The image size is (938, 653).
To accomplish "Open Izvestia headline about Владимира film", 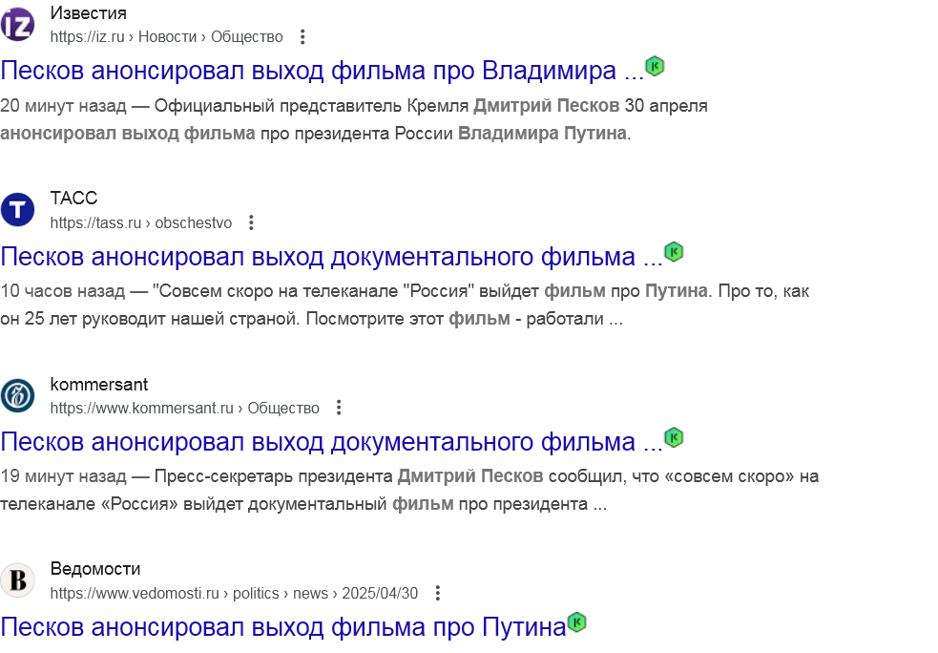I will click(x=322, y=71).
